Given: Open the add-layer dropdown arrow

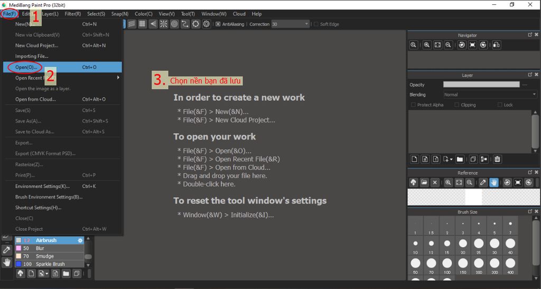Looking at the screenshot, I should click(x=451, y=160).
